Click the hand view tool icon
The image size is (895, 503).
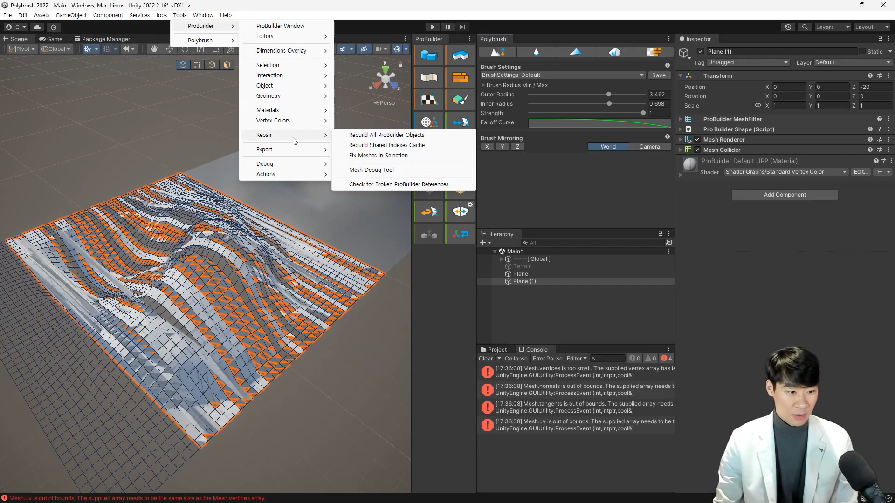[x=154, y=49]
